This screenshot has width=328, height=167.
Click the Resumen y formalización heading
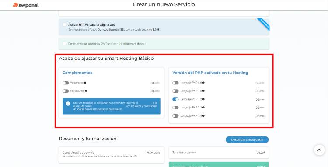[87, 139]
